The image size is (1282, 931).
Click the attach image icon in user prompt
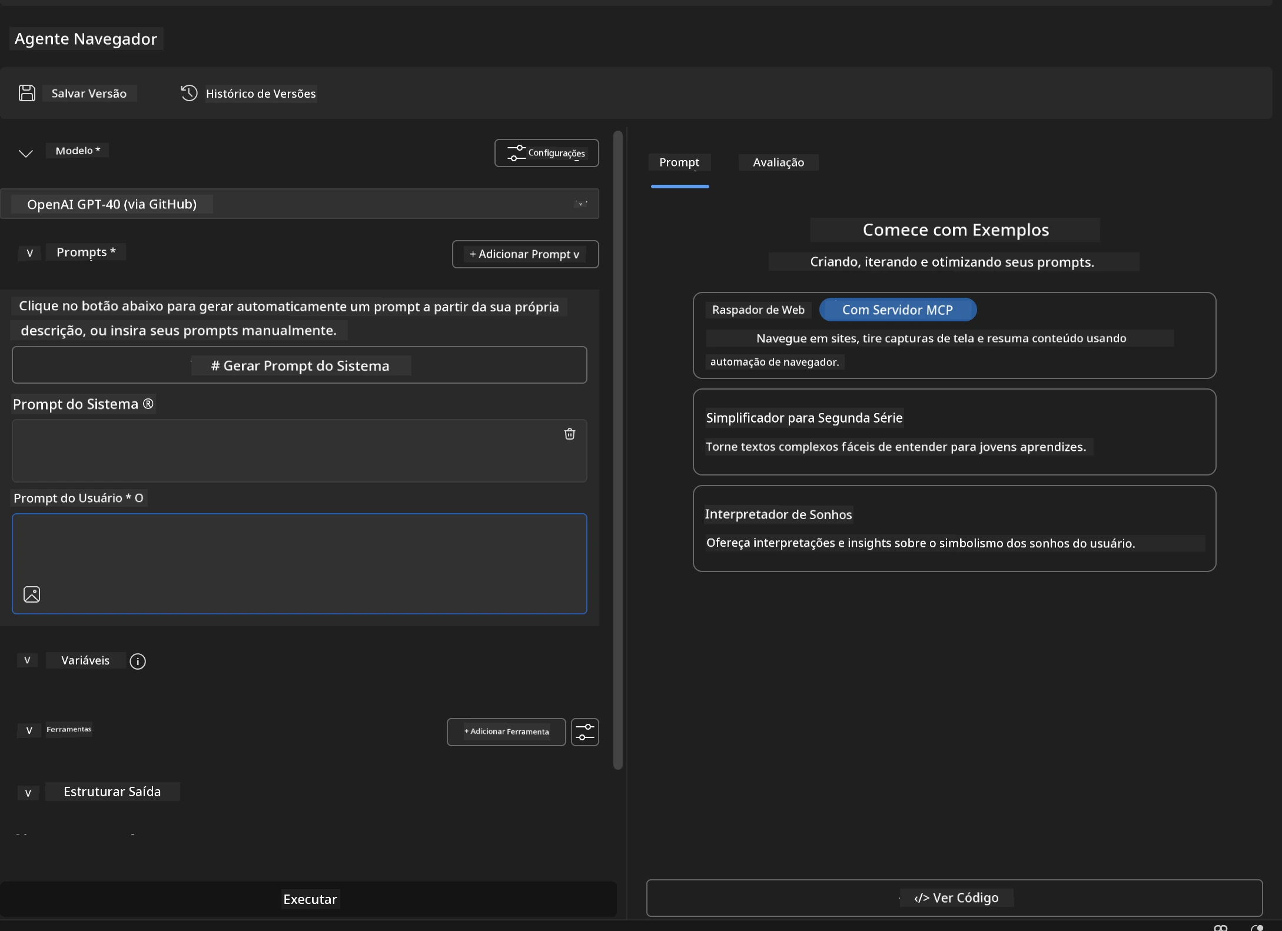[x=32, y=594]
